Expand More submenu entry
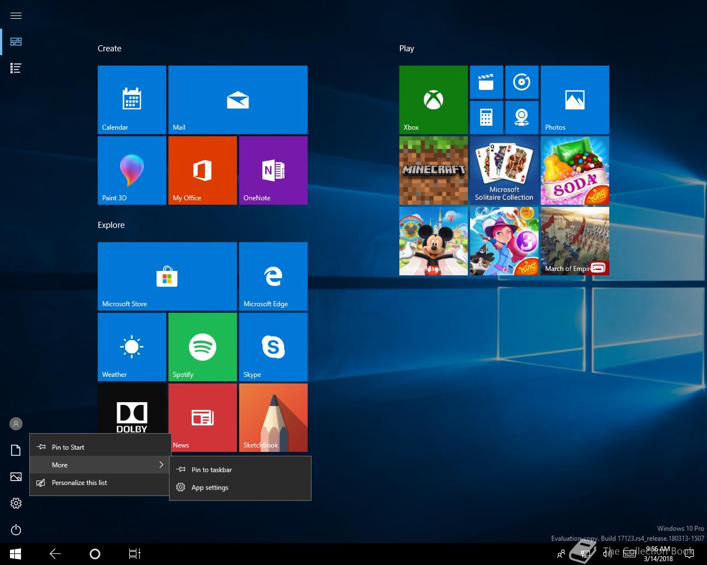This screenshot has height=565, width=707. (x=100, y=465)
